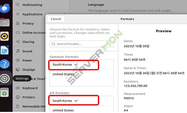Viewport: 187px width, 113px height.
Task: Click the Removable Media icon
Action: click(x=18, y=106)
